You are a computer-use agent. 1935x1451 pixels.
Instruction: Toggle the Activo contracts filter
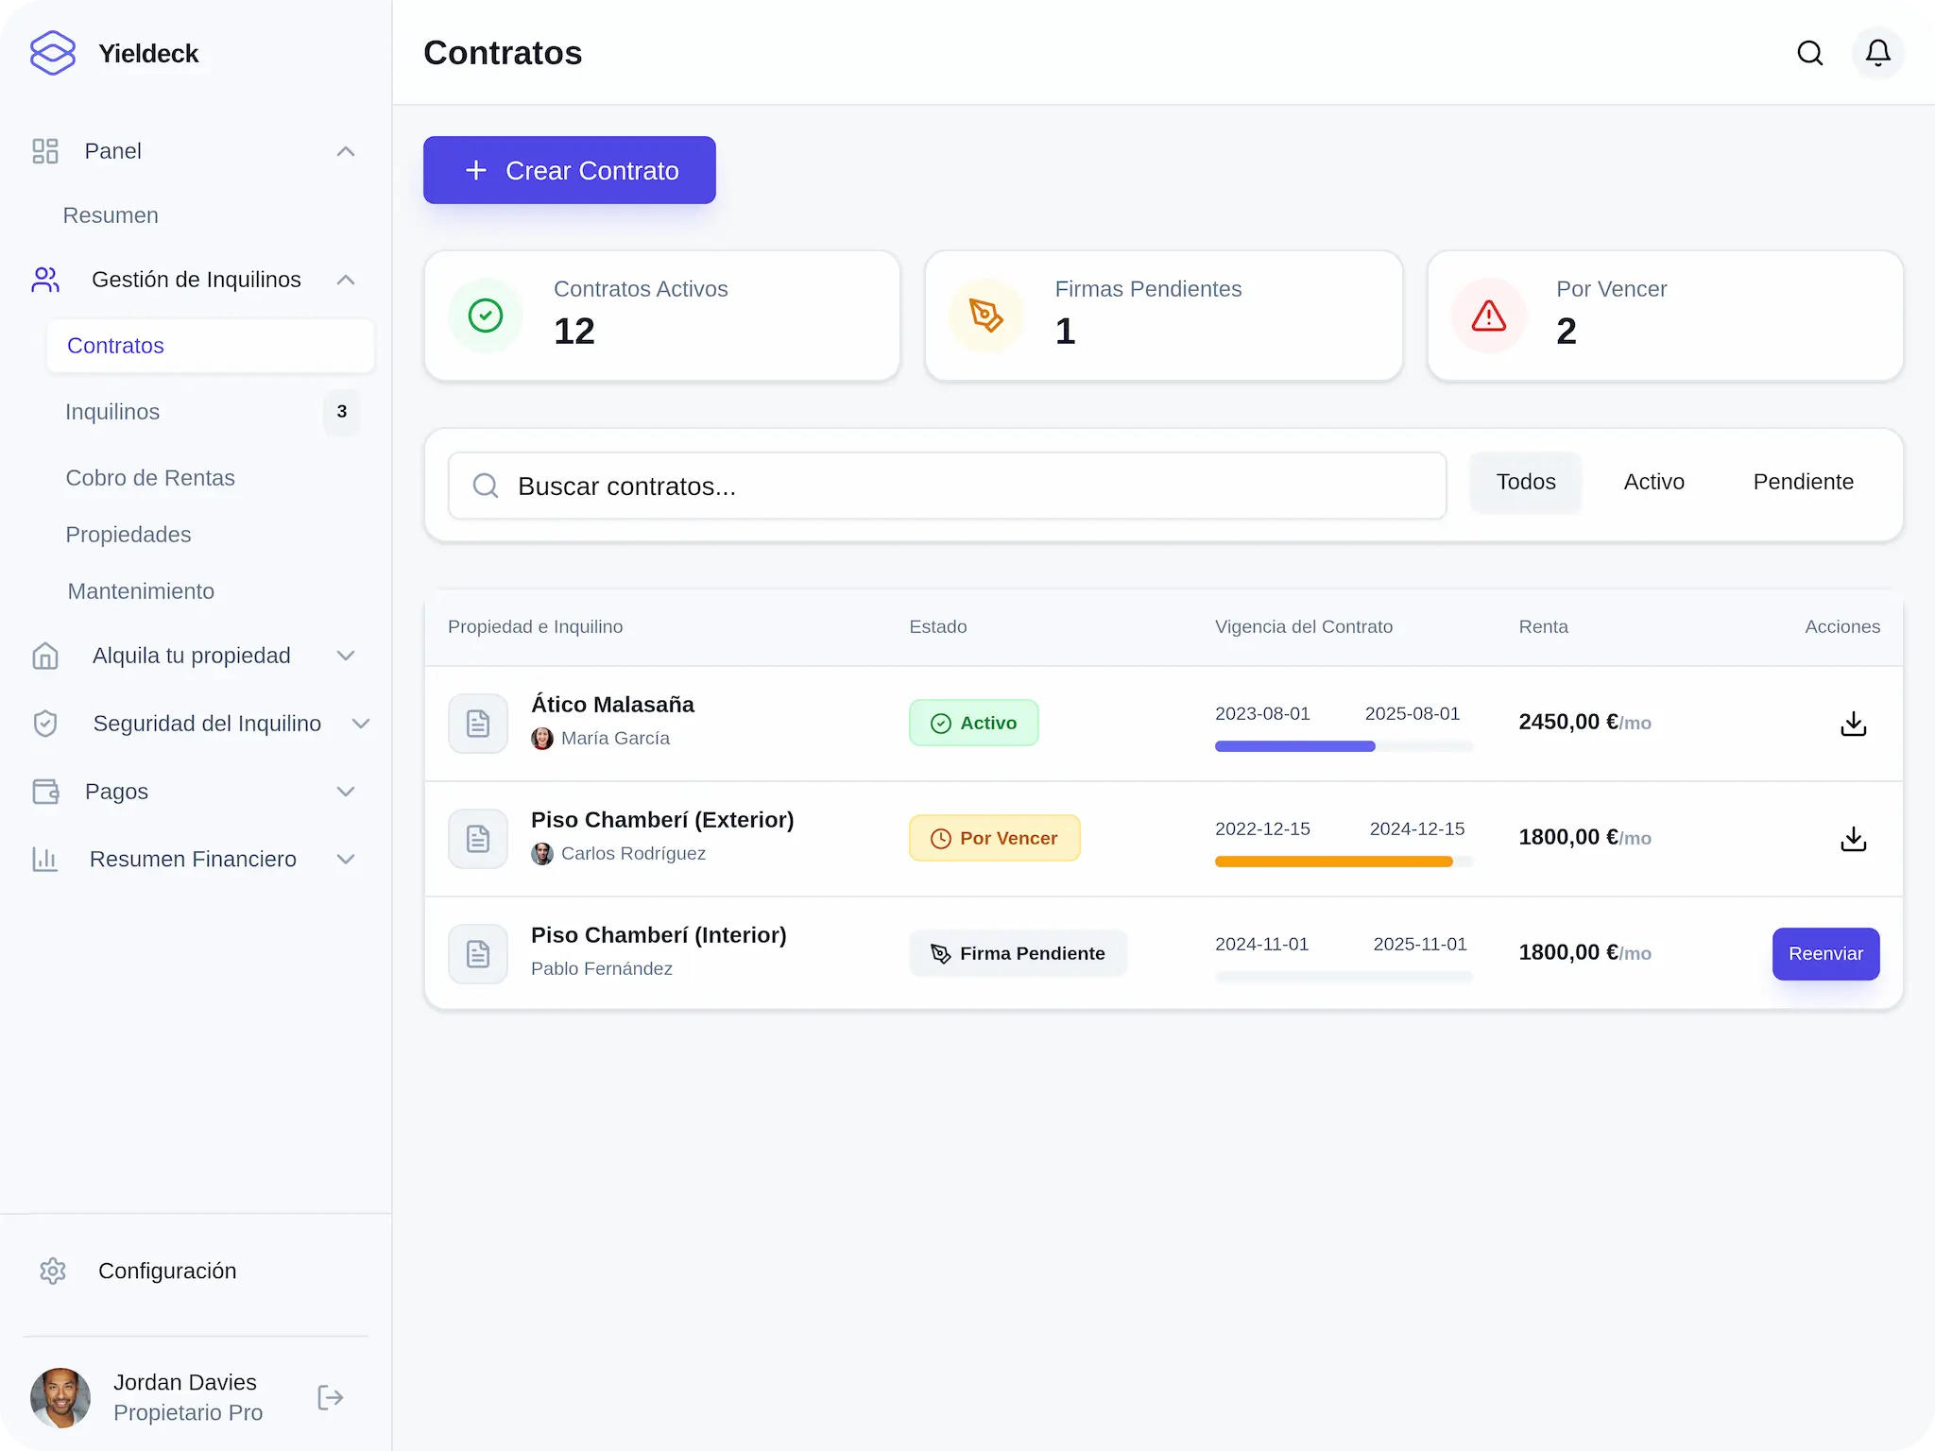pos(1653,482)
